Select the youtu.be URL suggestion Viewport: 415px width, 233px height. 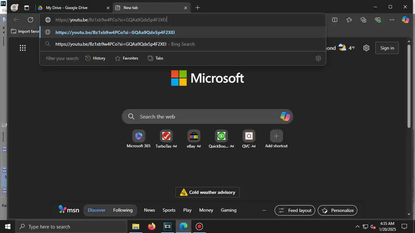pyautogui.click(x=183, y=32)
